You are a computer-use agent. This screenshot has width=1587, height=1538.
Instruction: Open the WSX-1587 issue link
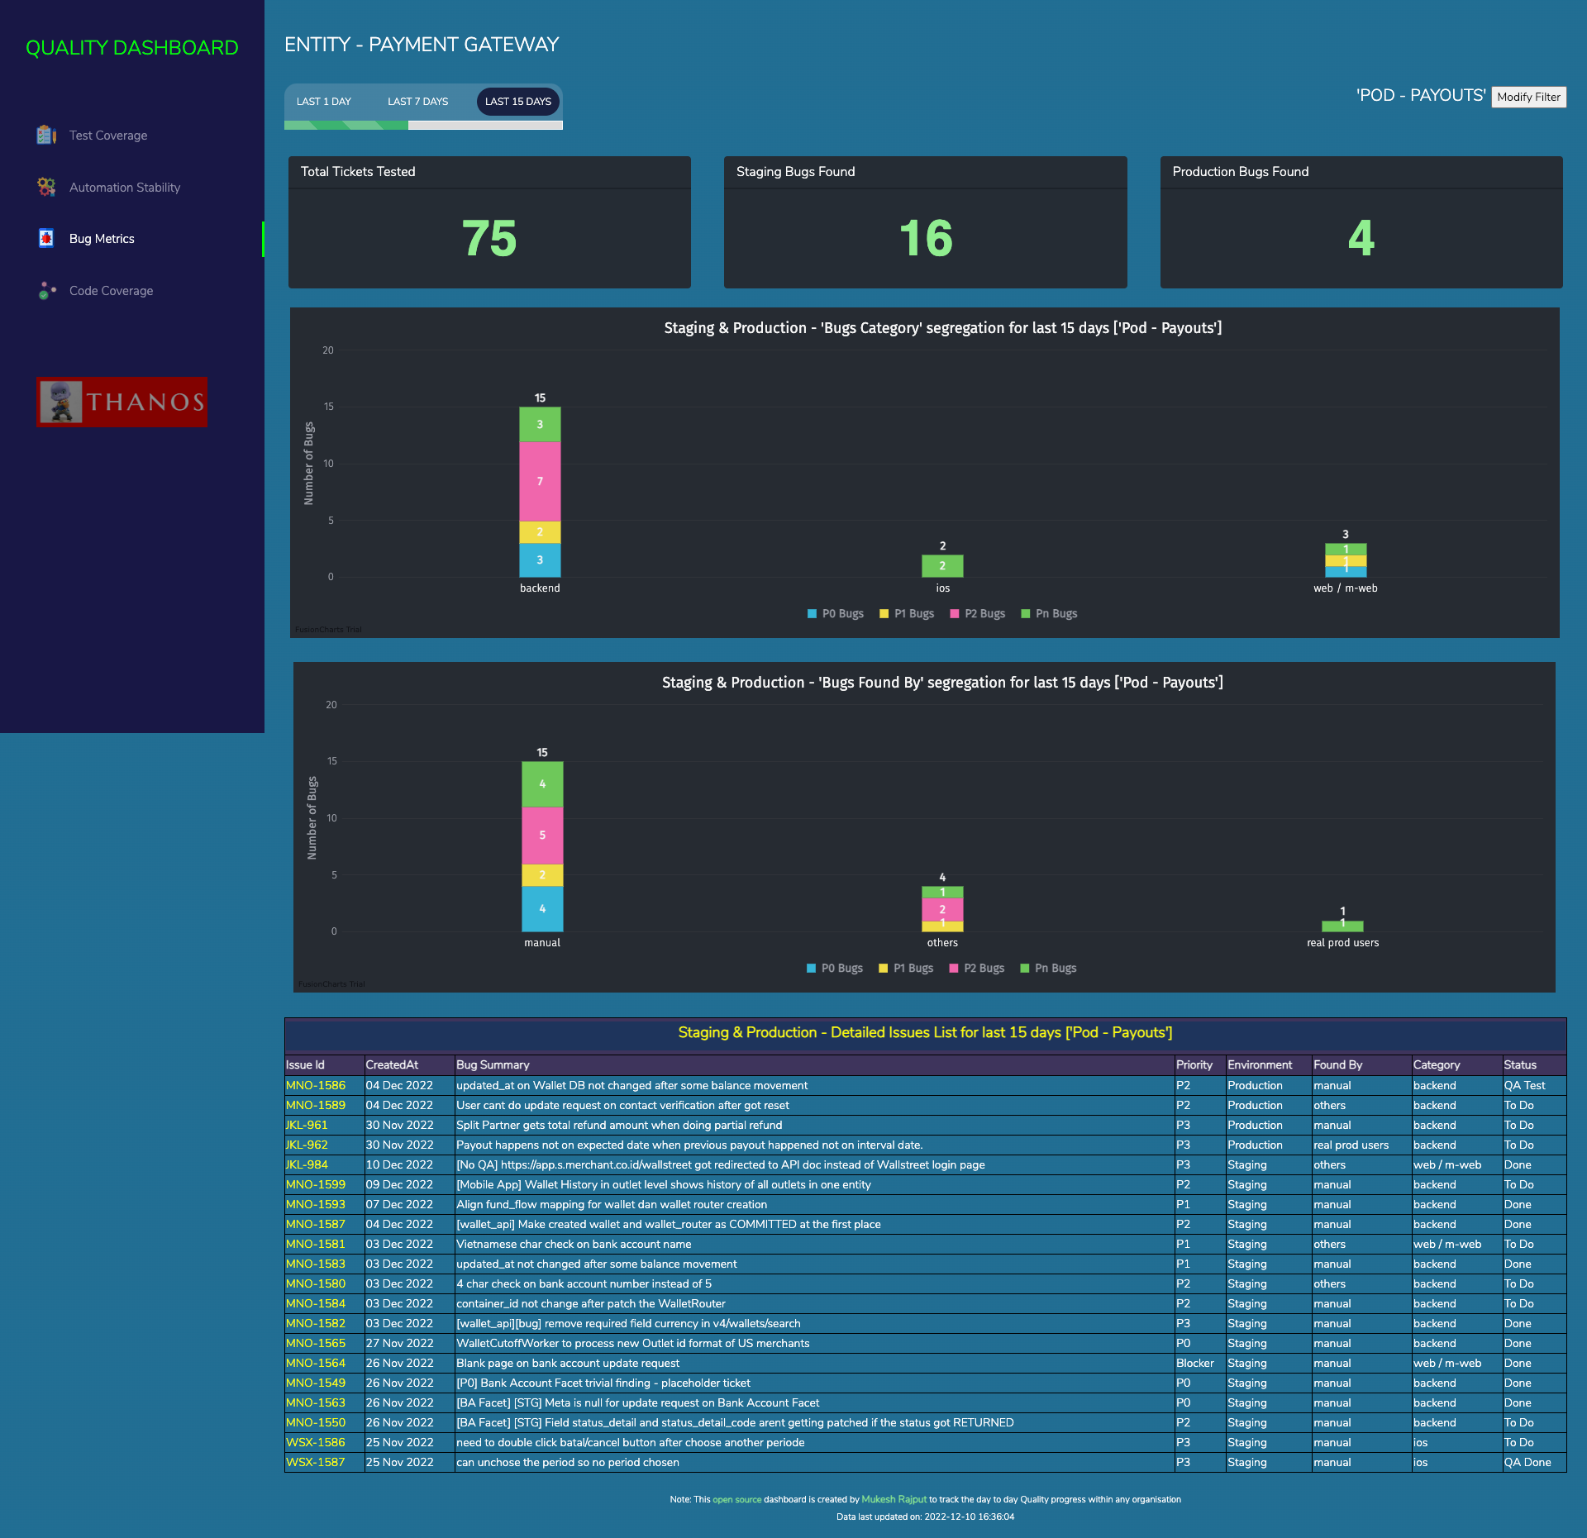tap(316, 1463)
